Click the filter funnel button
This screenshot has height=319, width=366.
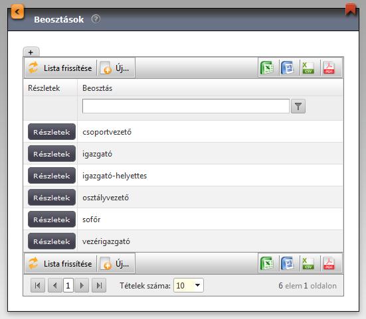tap(298, 107)
